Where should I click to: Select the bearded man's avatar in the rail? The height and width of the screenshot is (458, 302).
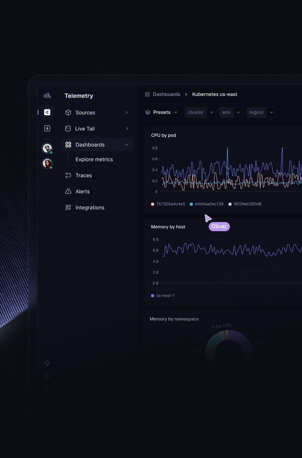tap(47, 148)
